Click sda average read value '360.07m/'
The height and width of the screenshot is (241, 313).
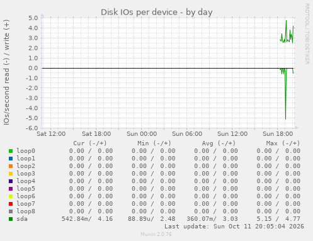(202, 219)
